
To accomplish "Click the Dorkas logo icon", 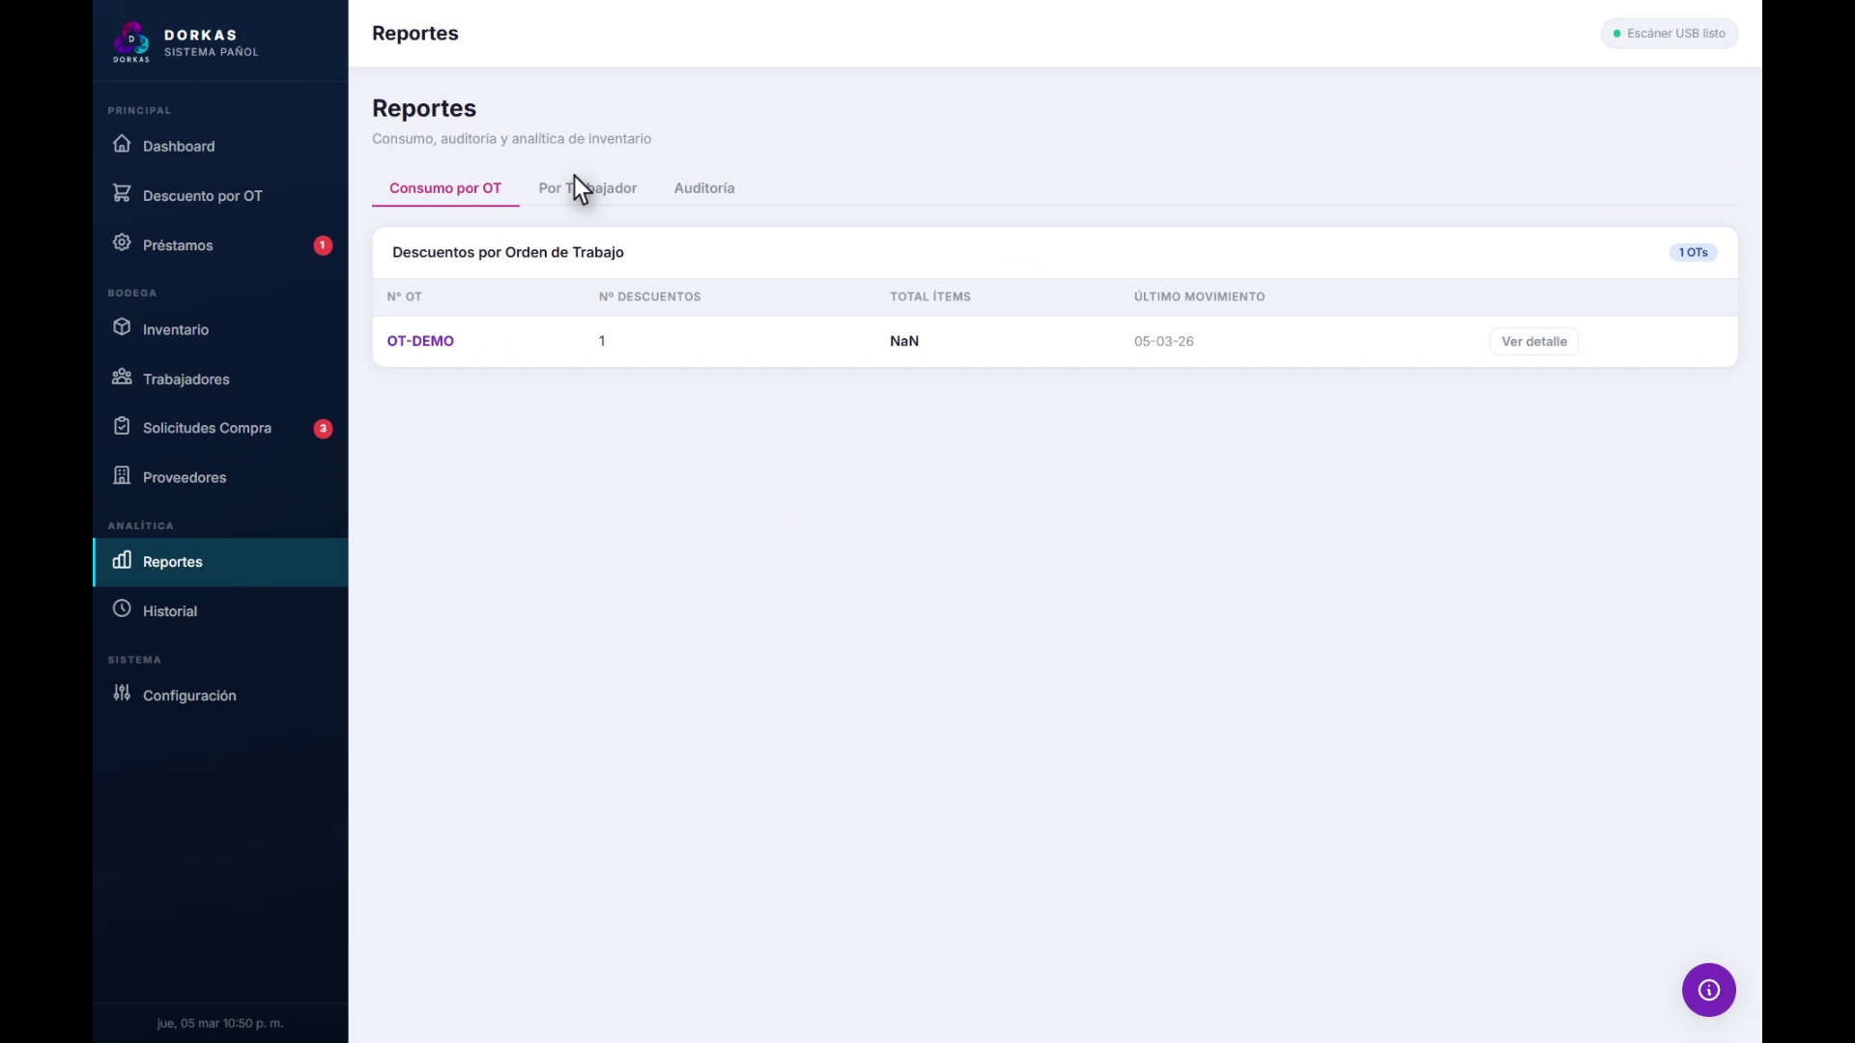I will click(x=131, y=42).
